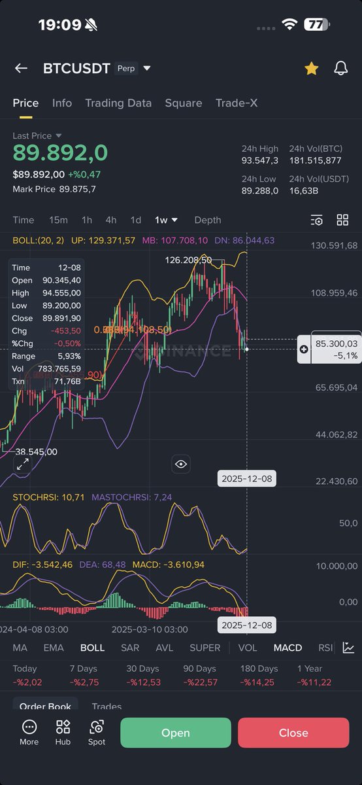
Task: Click the 1 Year performance value
Action: pos(314,682)
